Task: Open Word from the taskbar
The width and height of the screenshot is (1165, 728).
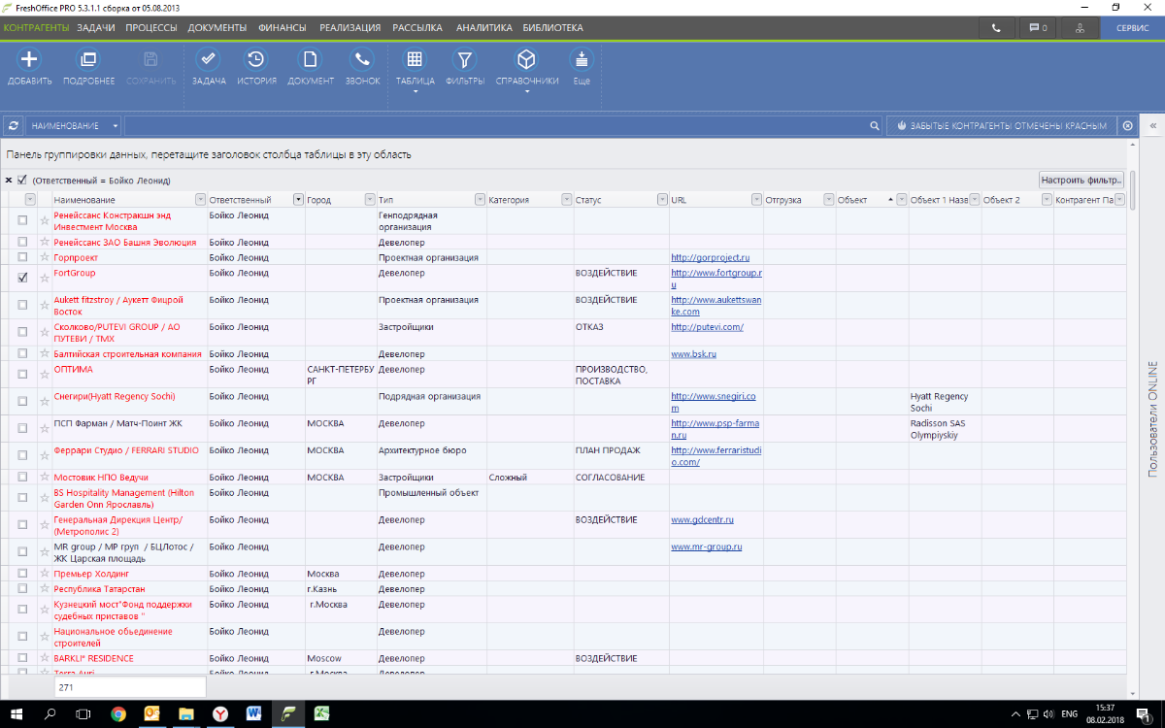Action: point(254,713)
